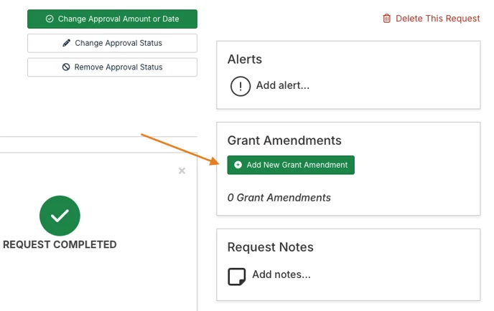Click the pencil icon on Change Approval Status
Image resolution: width=494 pixels, height=311 pixels.
[x=67, y=43]
